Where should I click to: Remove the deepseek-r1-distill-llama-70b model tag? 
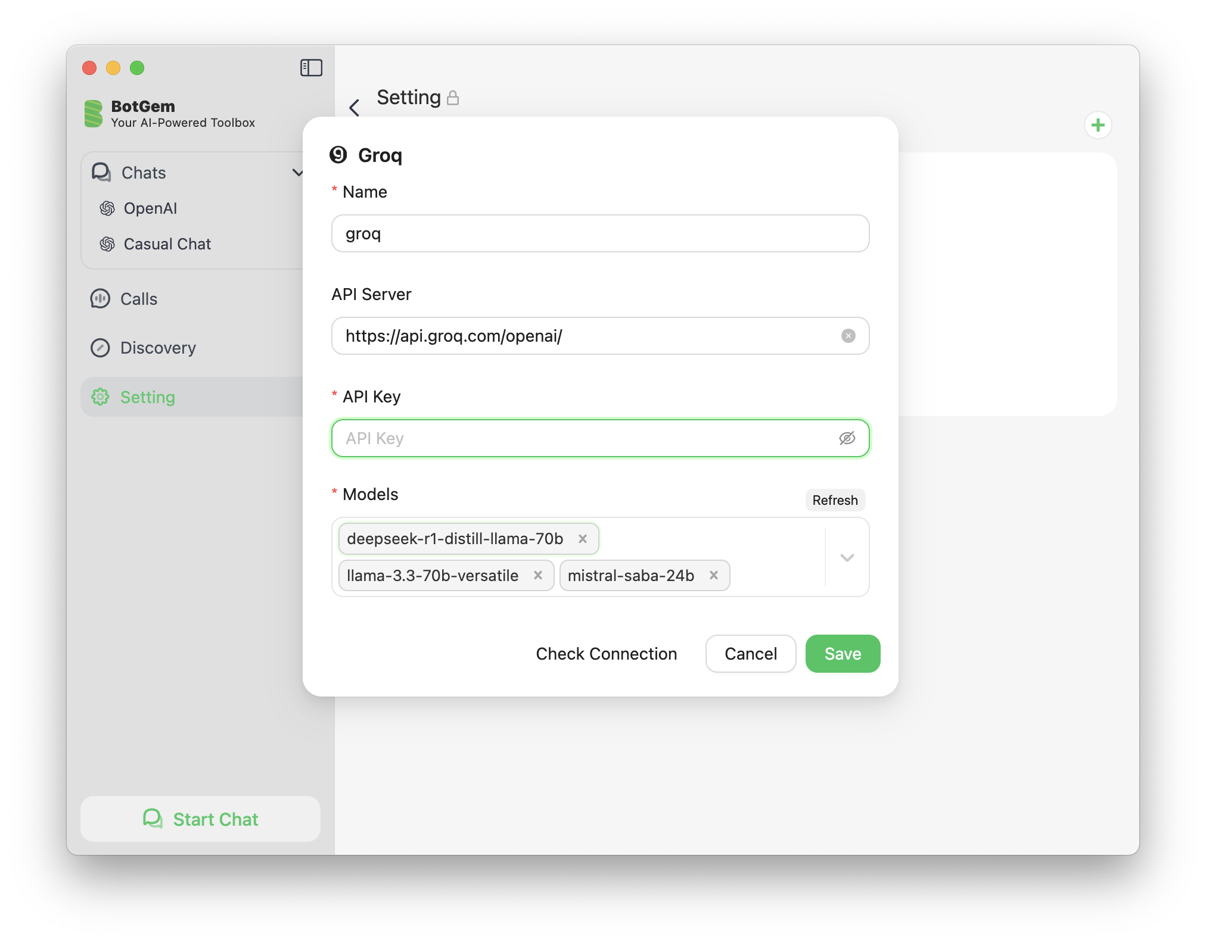click(583, 539)
